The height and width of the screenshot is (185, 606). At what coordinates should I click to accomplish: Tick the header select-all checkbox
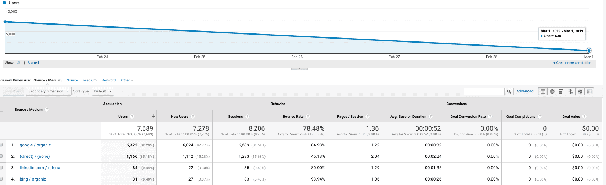coord(1,109)
